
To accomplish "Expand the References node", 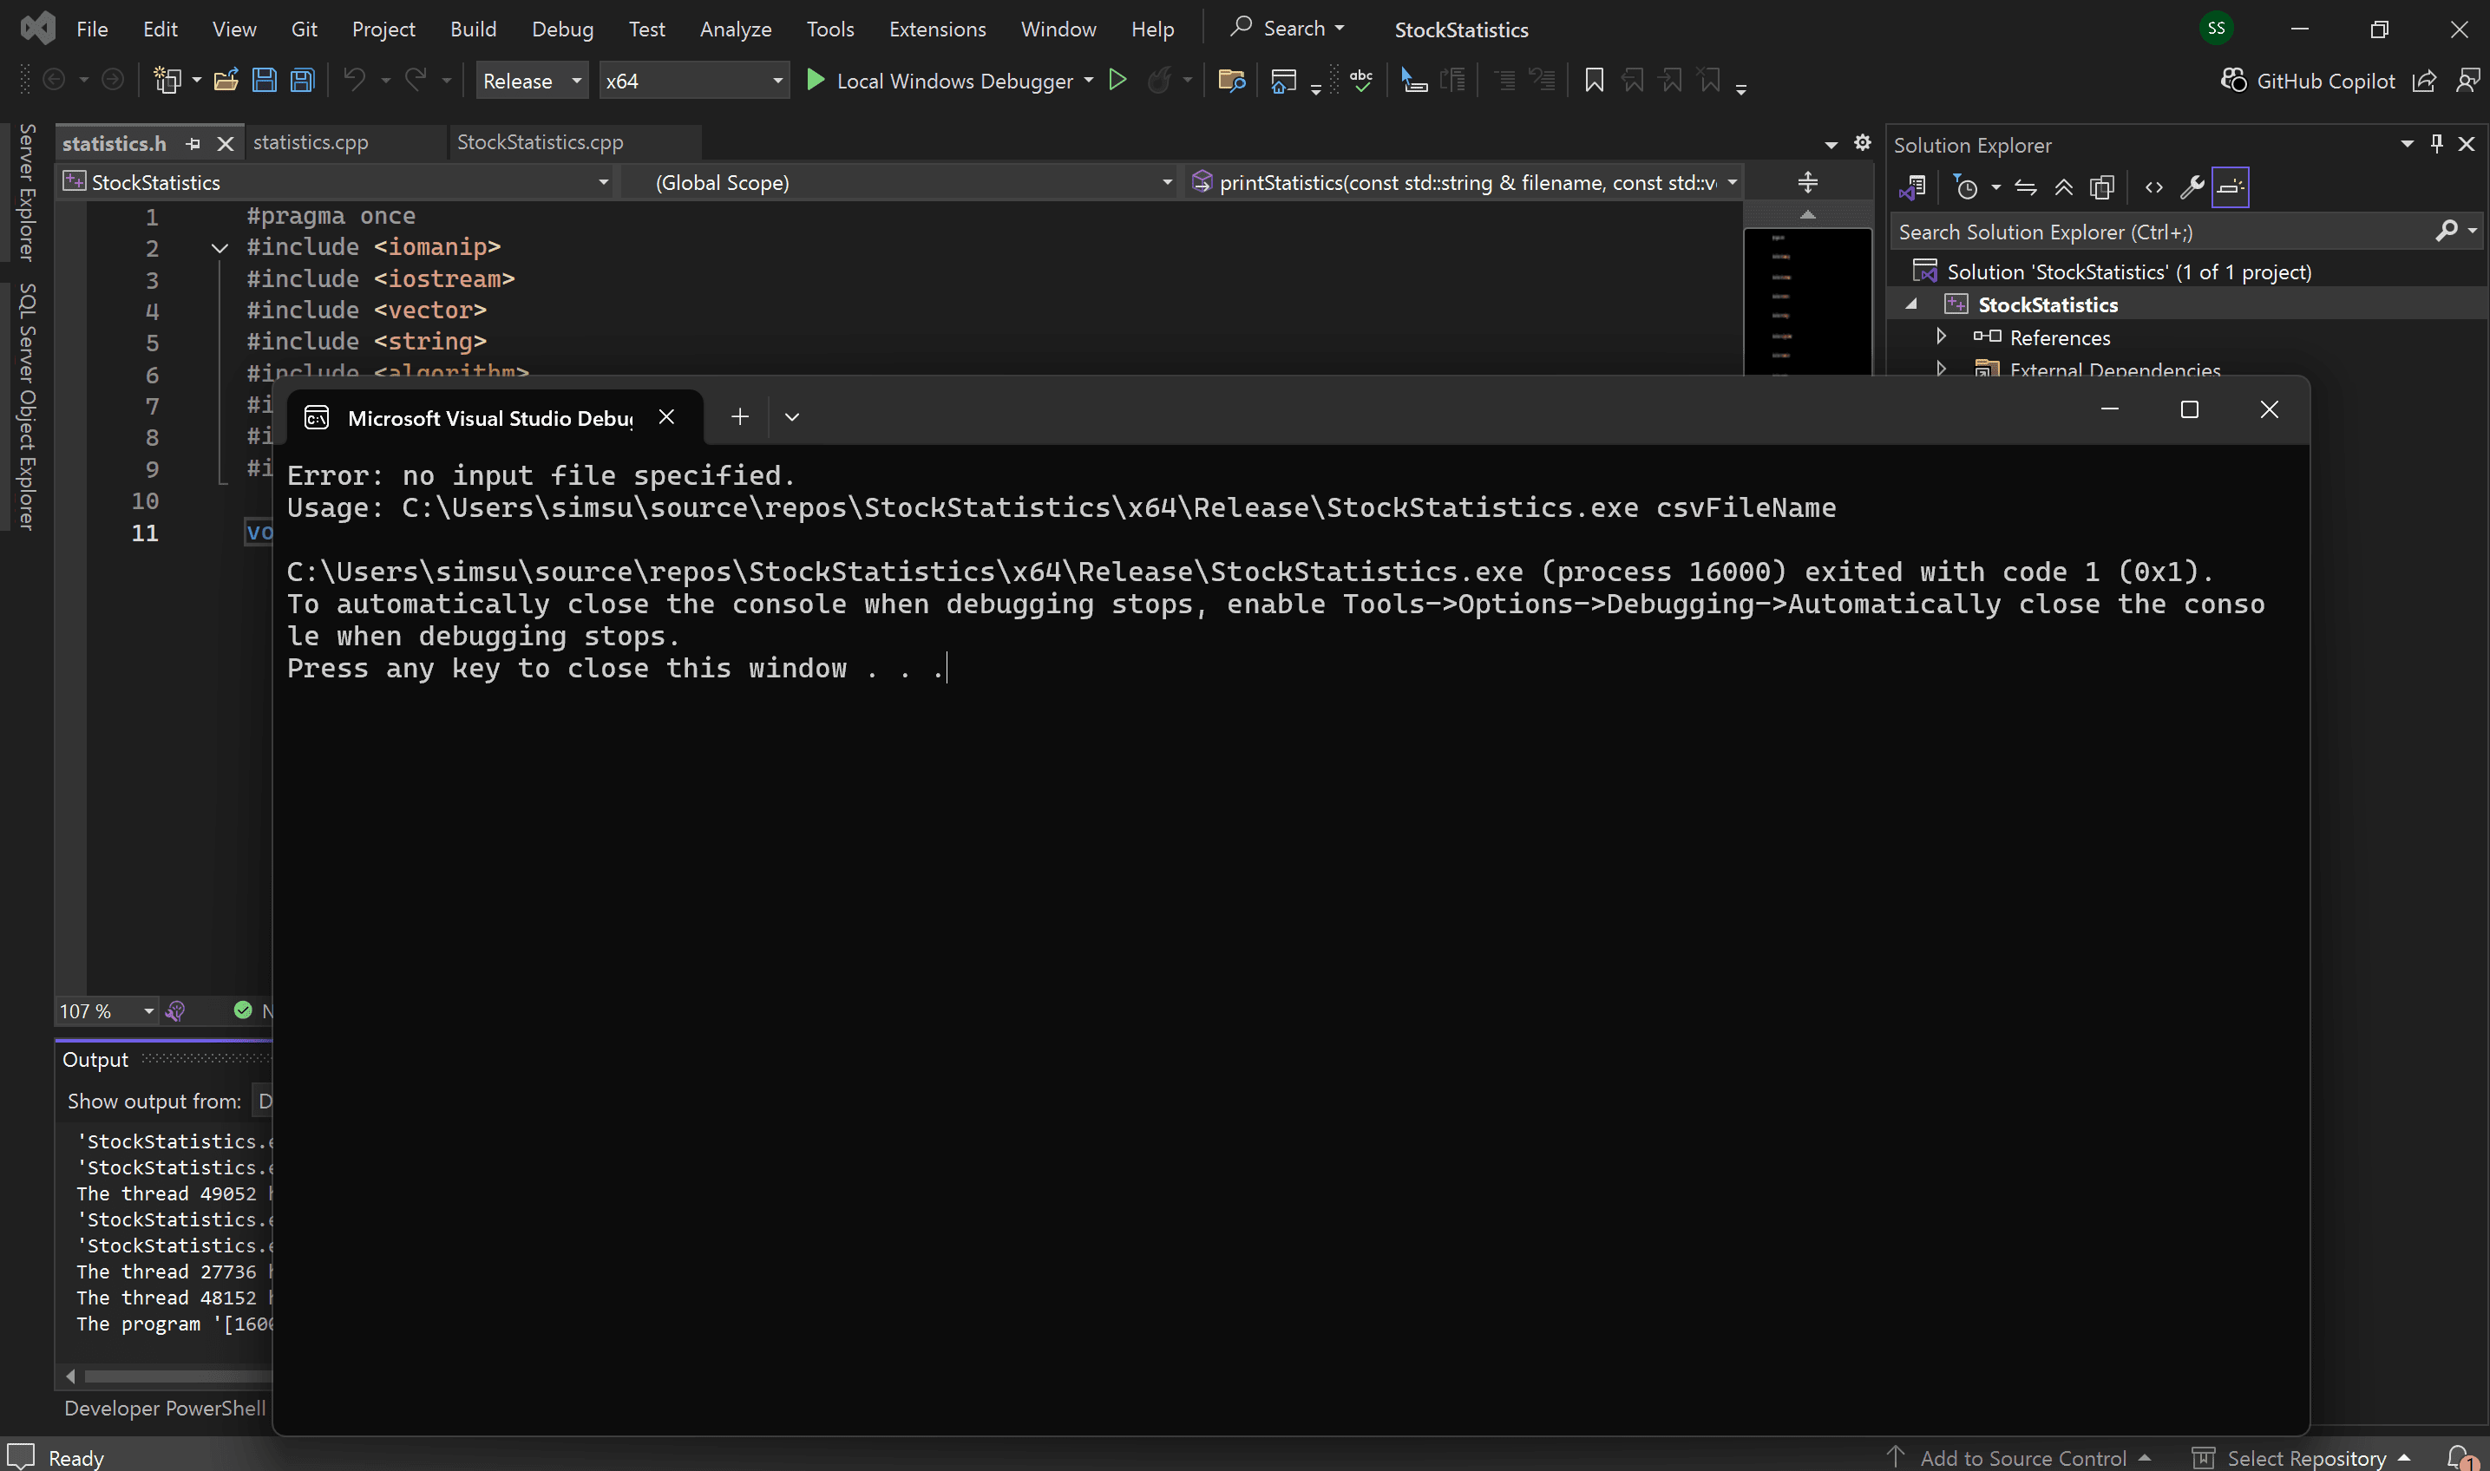I will [1940, 337].
